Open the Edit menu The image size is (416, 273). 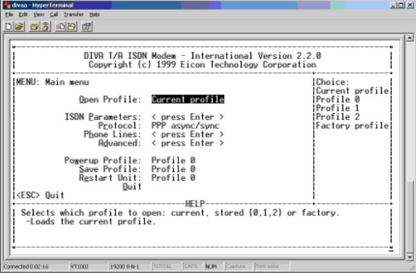click(23, 15)
